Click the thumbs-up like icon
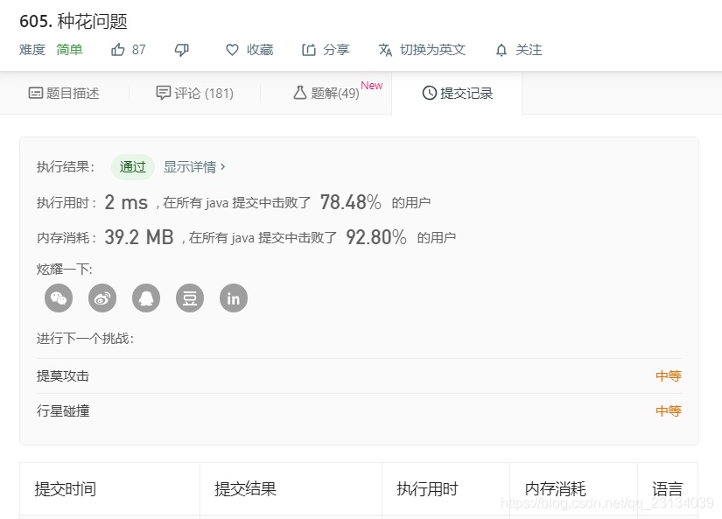 pyautogui.click(x=118, y=50)
